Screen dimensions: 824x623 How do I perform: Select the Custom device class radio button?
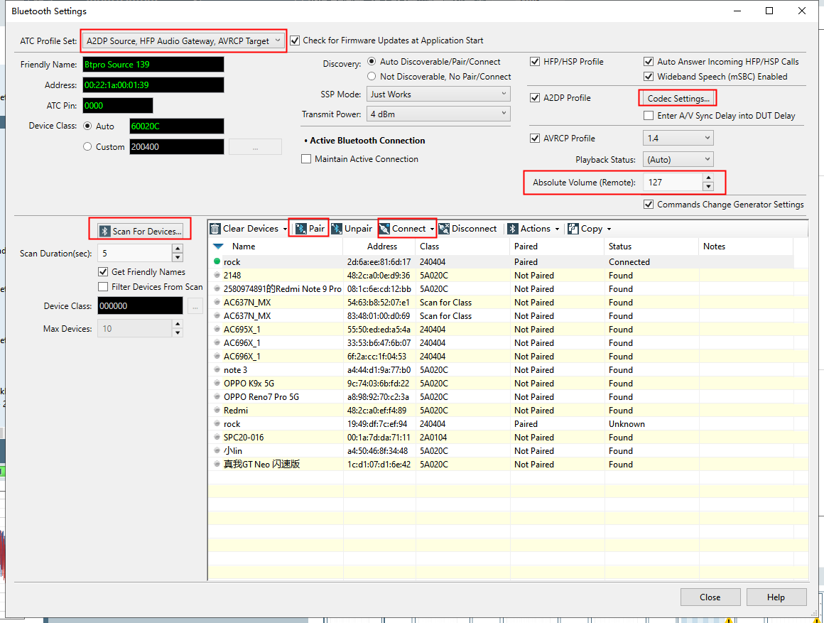tap(87, 146)
